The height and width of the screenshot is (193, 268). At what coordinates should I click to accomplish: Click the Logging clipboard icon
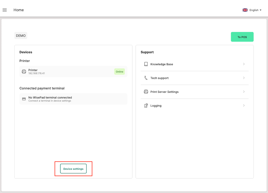(x=146, y=106)
